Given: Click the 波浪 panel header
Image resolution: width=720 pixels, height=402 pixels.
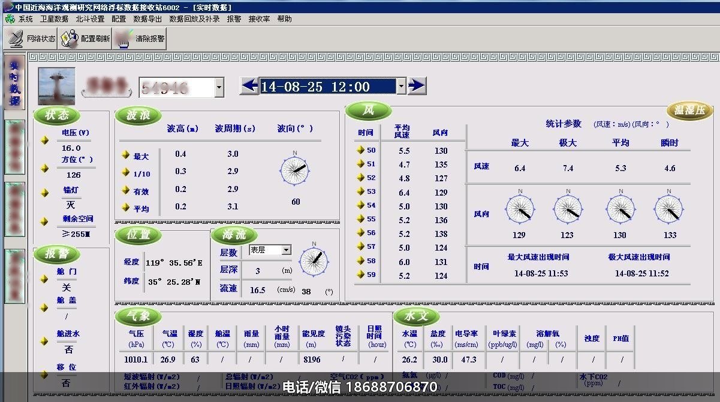Looking at the screenshot, I should tap(138, 115).
